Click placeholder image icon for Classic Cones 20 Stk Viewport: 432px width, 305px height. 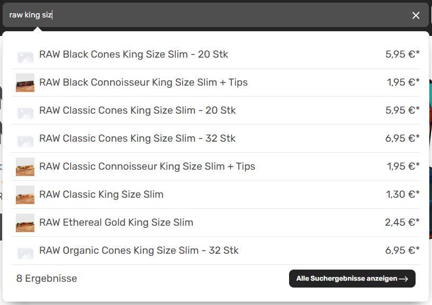click(x=25, y=112)
